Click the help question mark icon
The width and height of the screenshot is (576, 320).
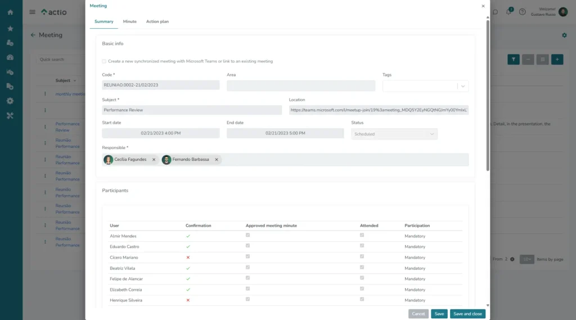[522, 12]
